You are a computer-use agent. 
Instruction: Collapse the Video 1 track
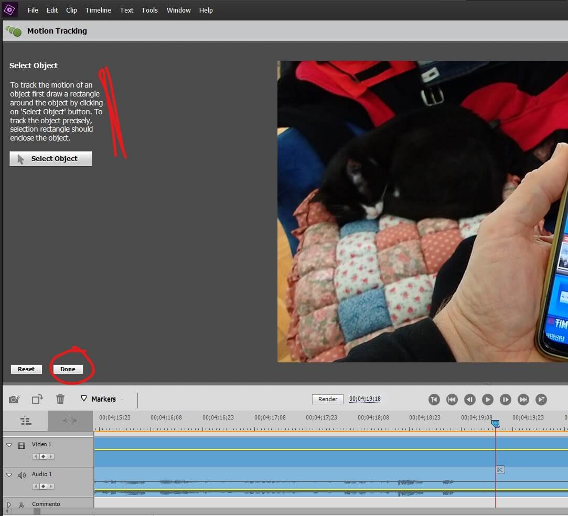tap(9, 445)
